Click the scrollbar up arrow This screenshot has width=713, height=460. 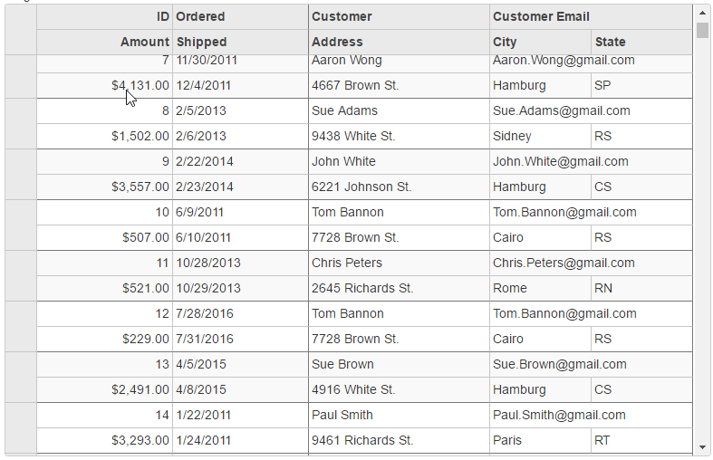pos(702,13)
